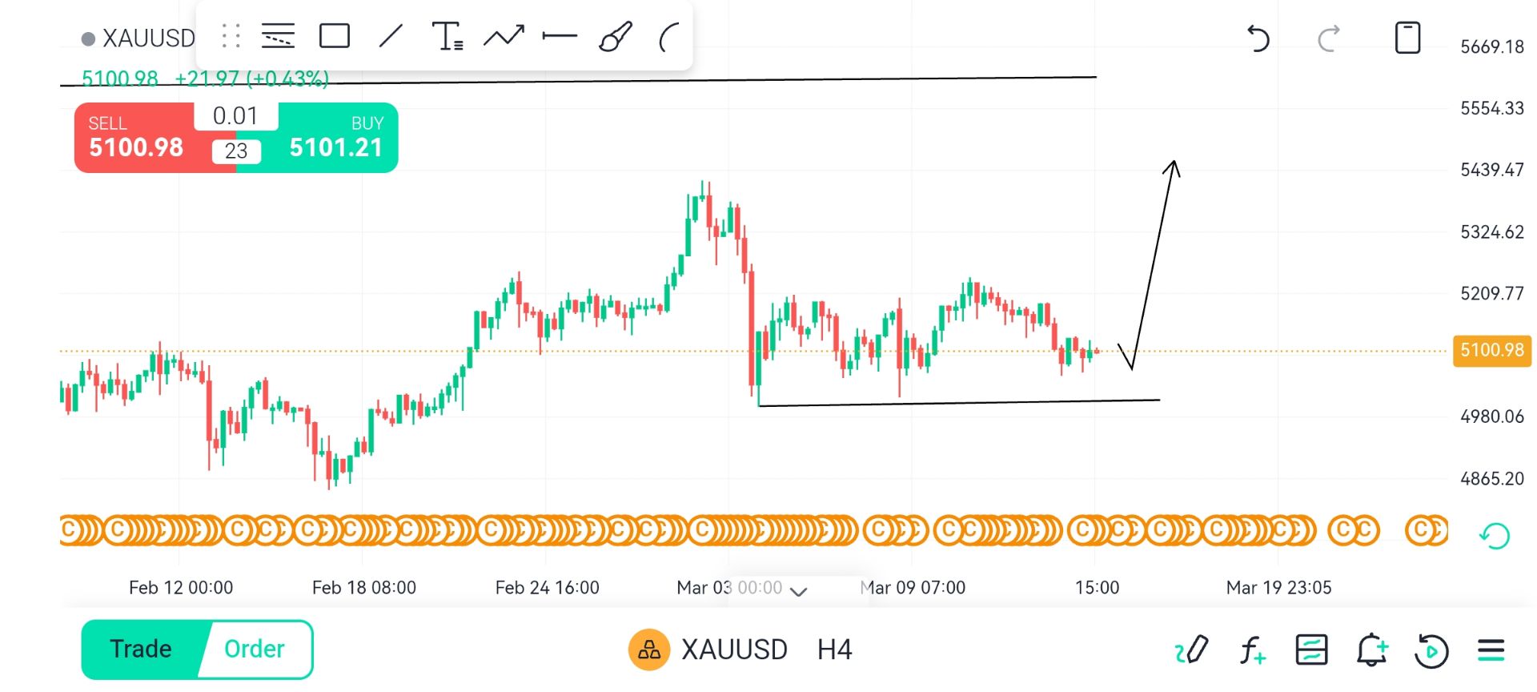Open the H4 timeframe selector
Screen dimensions: 1537x692
(x=834, y=650)
